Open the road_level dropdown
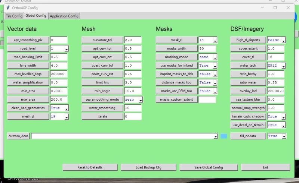The height and width of the screenshot is (183, 299). coord(67,49)
